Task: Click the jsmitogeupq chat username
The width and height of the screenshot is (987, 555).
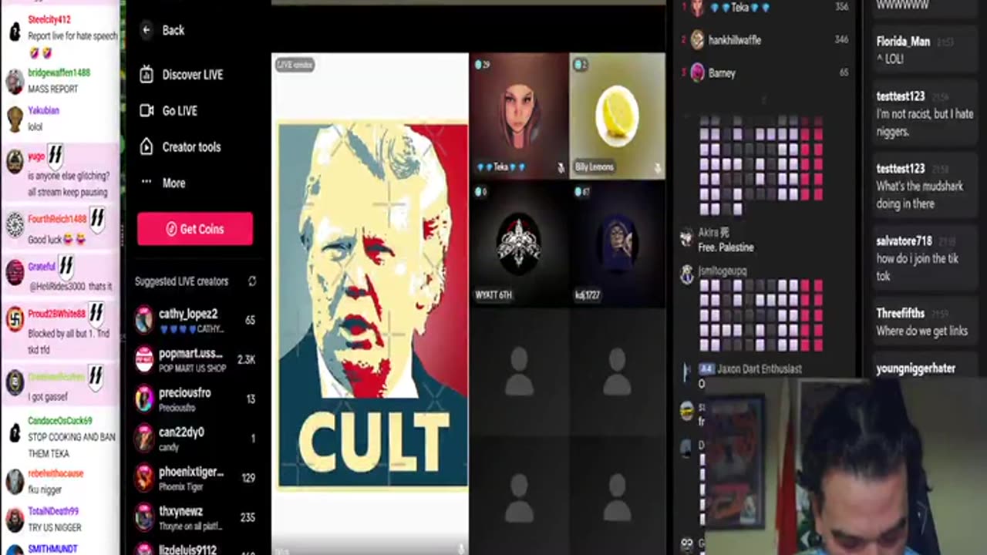Action: [x=723, y=271]
